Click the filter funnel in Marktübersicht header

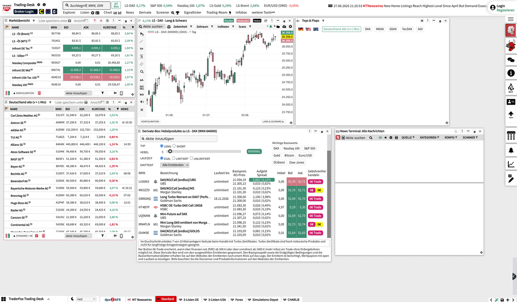pos(96,21)
